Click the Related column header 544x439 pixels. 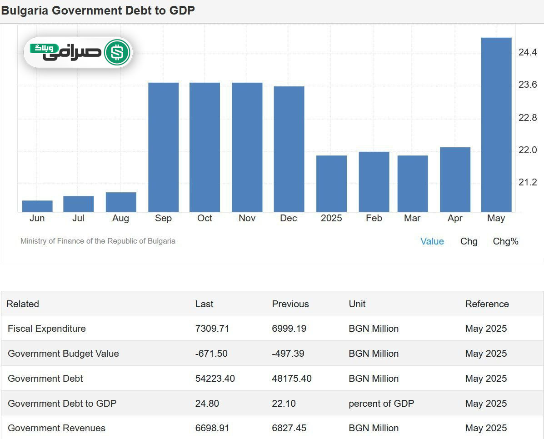point(23,304)
